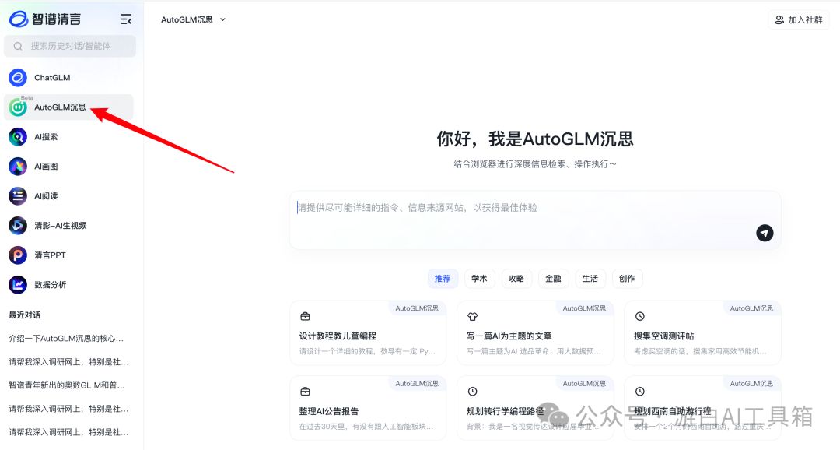Screen dimensions: 840x450
Task: Click the 加入社群 button
Action: pos(799,19)
